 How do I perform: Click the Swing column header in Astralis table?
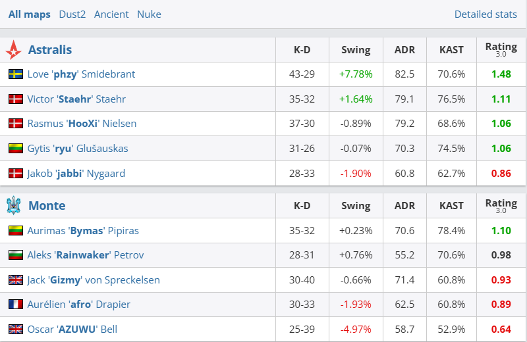tap(356, 50)
